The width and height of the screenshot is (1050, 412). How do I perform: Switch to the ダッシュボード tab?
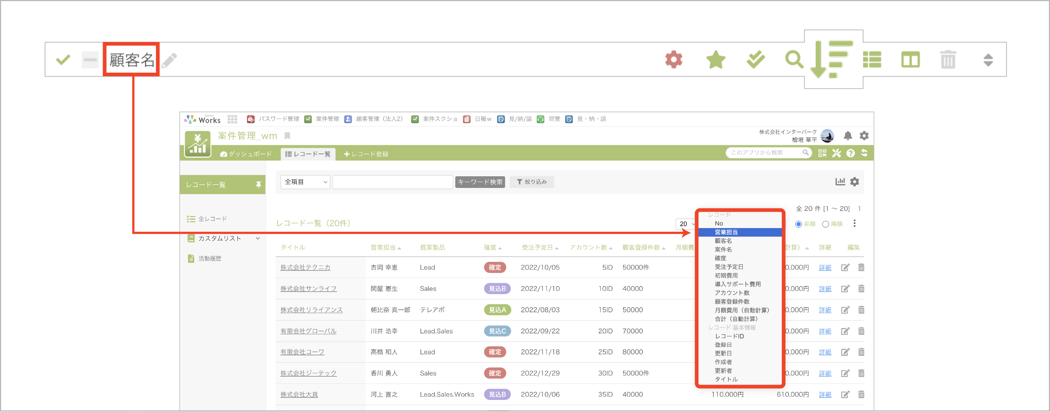246,154
